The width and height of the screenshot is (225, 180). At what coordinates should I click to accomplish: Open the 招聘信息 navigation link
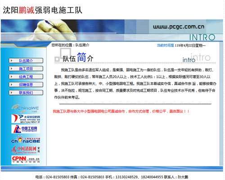[26, 85]
